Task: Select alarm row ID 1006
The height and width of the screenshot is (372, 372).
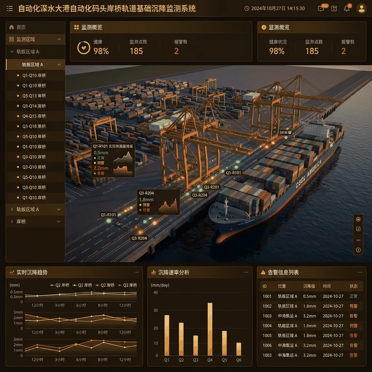Action: click(311, 345)
